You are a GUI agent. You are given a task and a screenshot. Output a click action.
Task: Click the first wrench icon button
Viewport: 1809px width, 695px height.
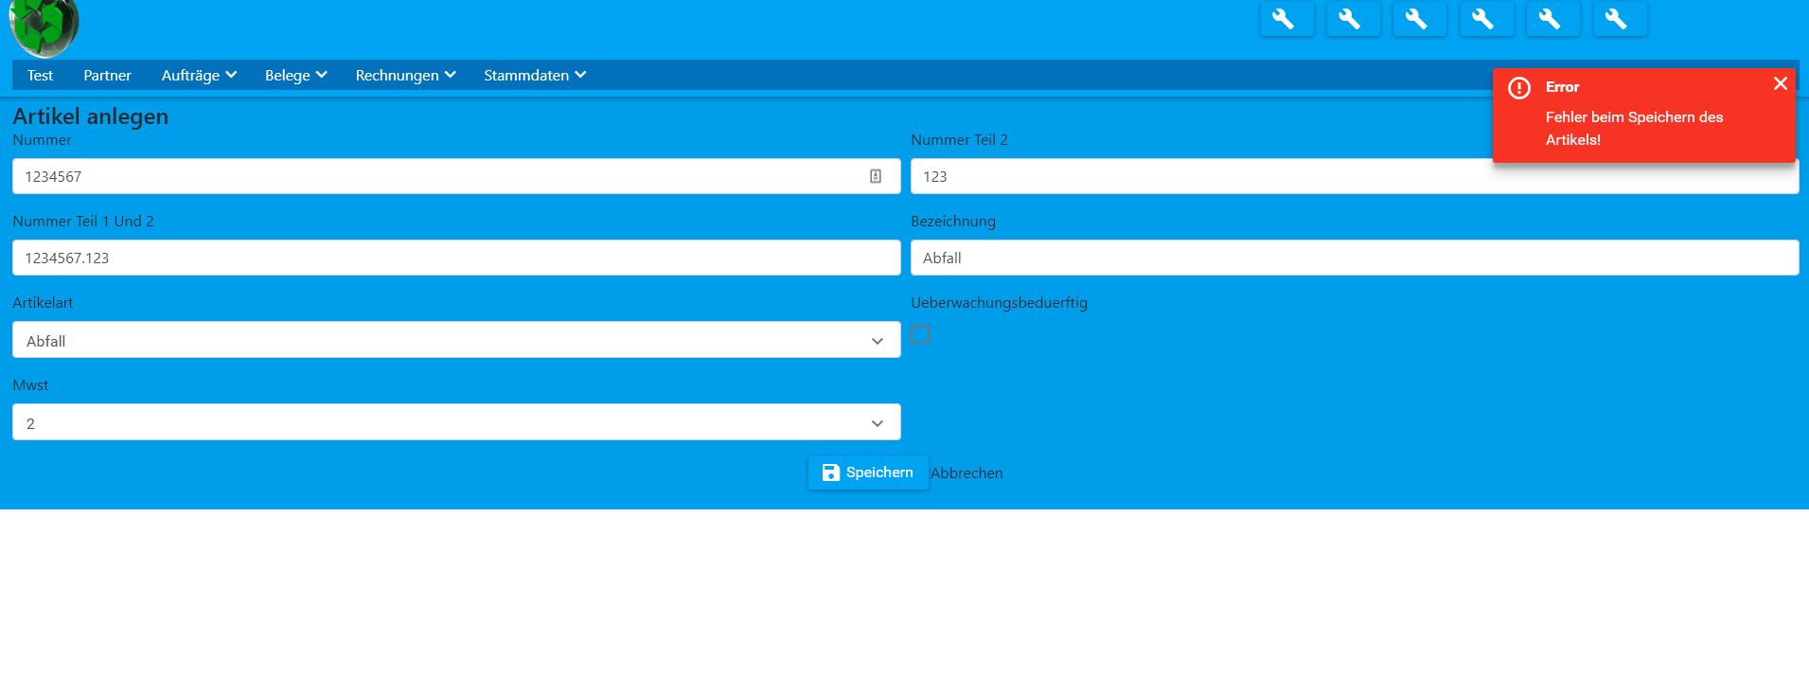point(1286,19)
